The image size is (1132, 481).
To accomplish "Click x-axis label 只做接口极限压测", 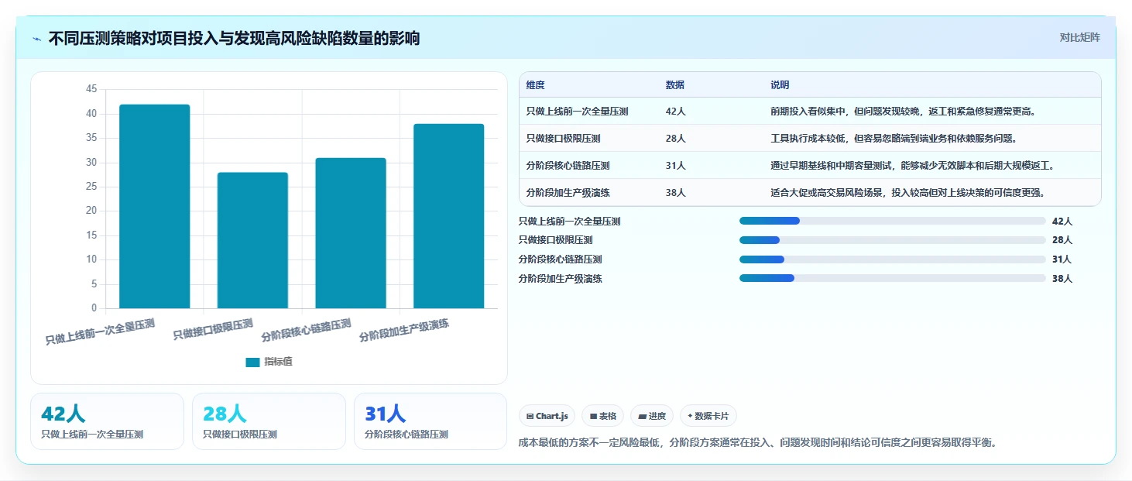I will [x=213, y=329].
